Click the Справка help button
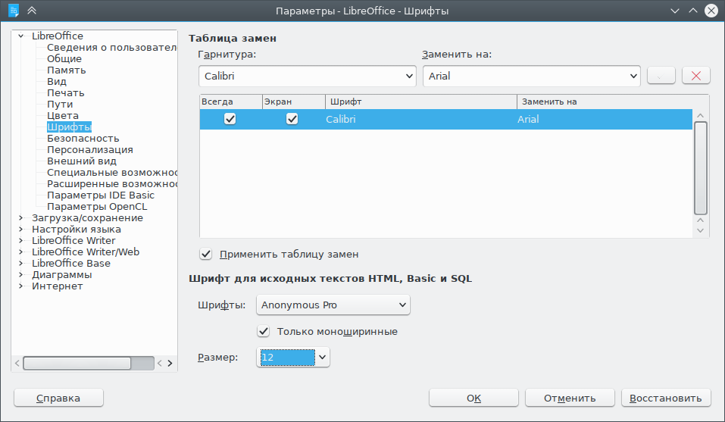Image resolution: width=725 pixels, height=422 pixels. (58, 398)
